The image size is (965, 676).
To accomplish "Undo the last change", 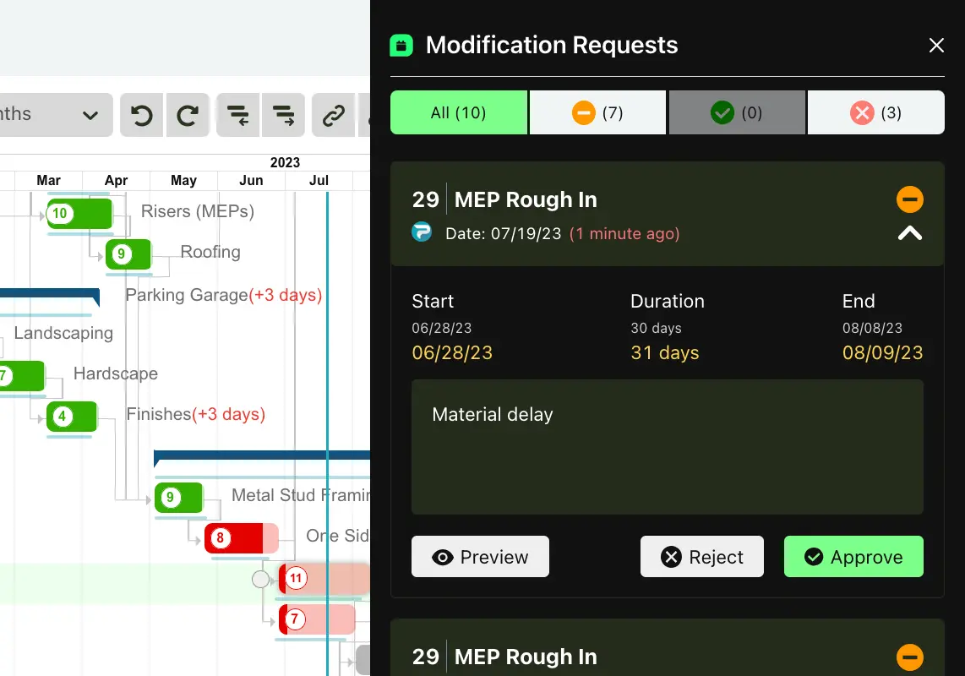I will coord(141,116).
